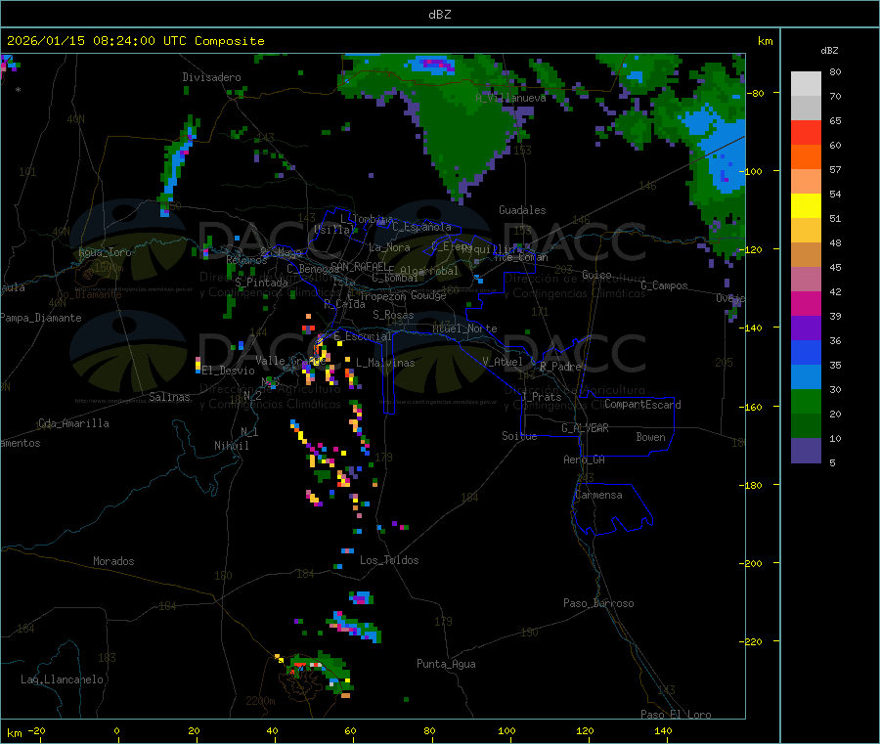Image resolution: width=880 pixels, height=744 pixels.
Task: Click the L_Malvinas map label
Action: coord(385,363)
